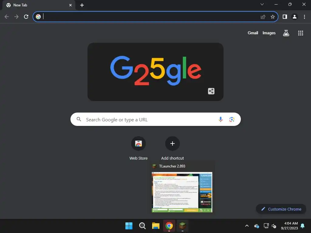This screenshot has width=311, height=233.
Task: Open a new tab with the plus button
Action: 82,5
